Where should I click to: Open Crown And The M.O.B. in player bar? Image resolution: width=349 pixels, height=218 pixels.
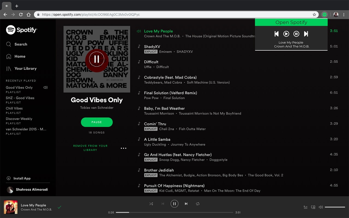coord(37,210)
